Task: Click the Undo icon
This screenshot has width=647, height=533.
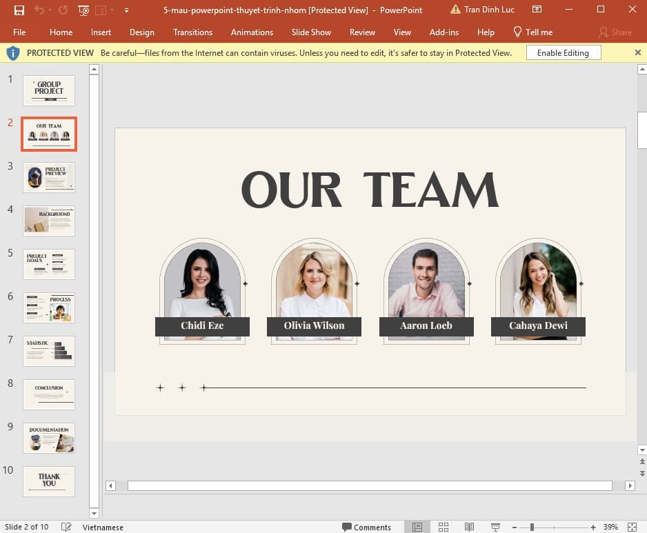Action: pyautogui.click(x=39, y=10)
